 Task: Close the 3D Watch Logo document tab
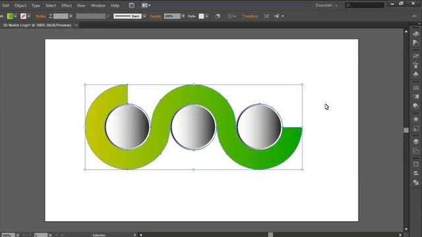click(76, 25)
